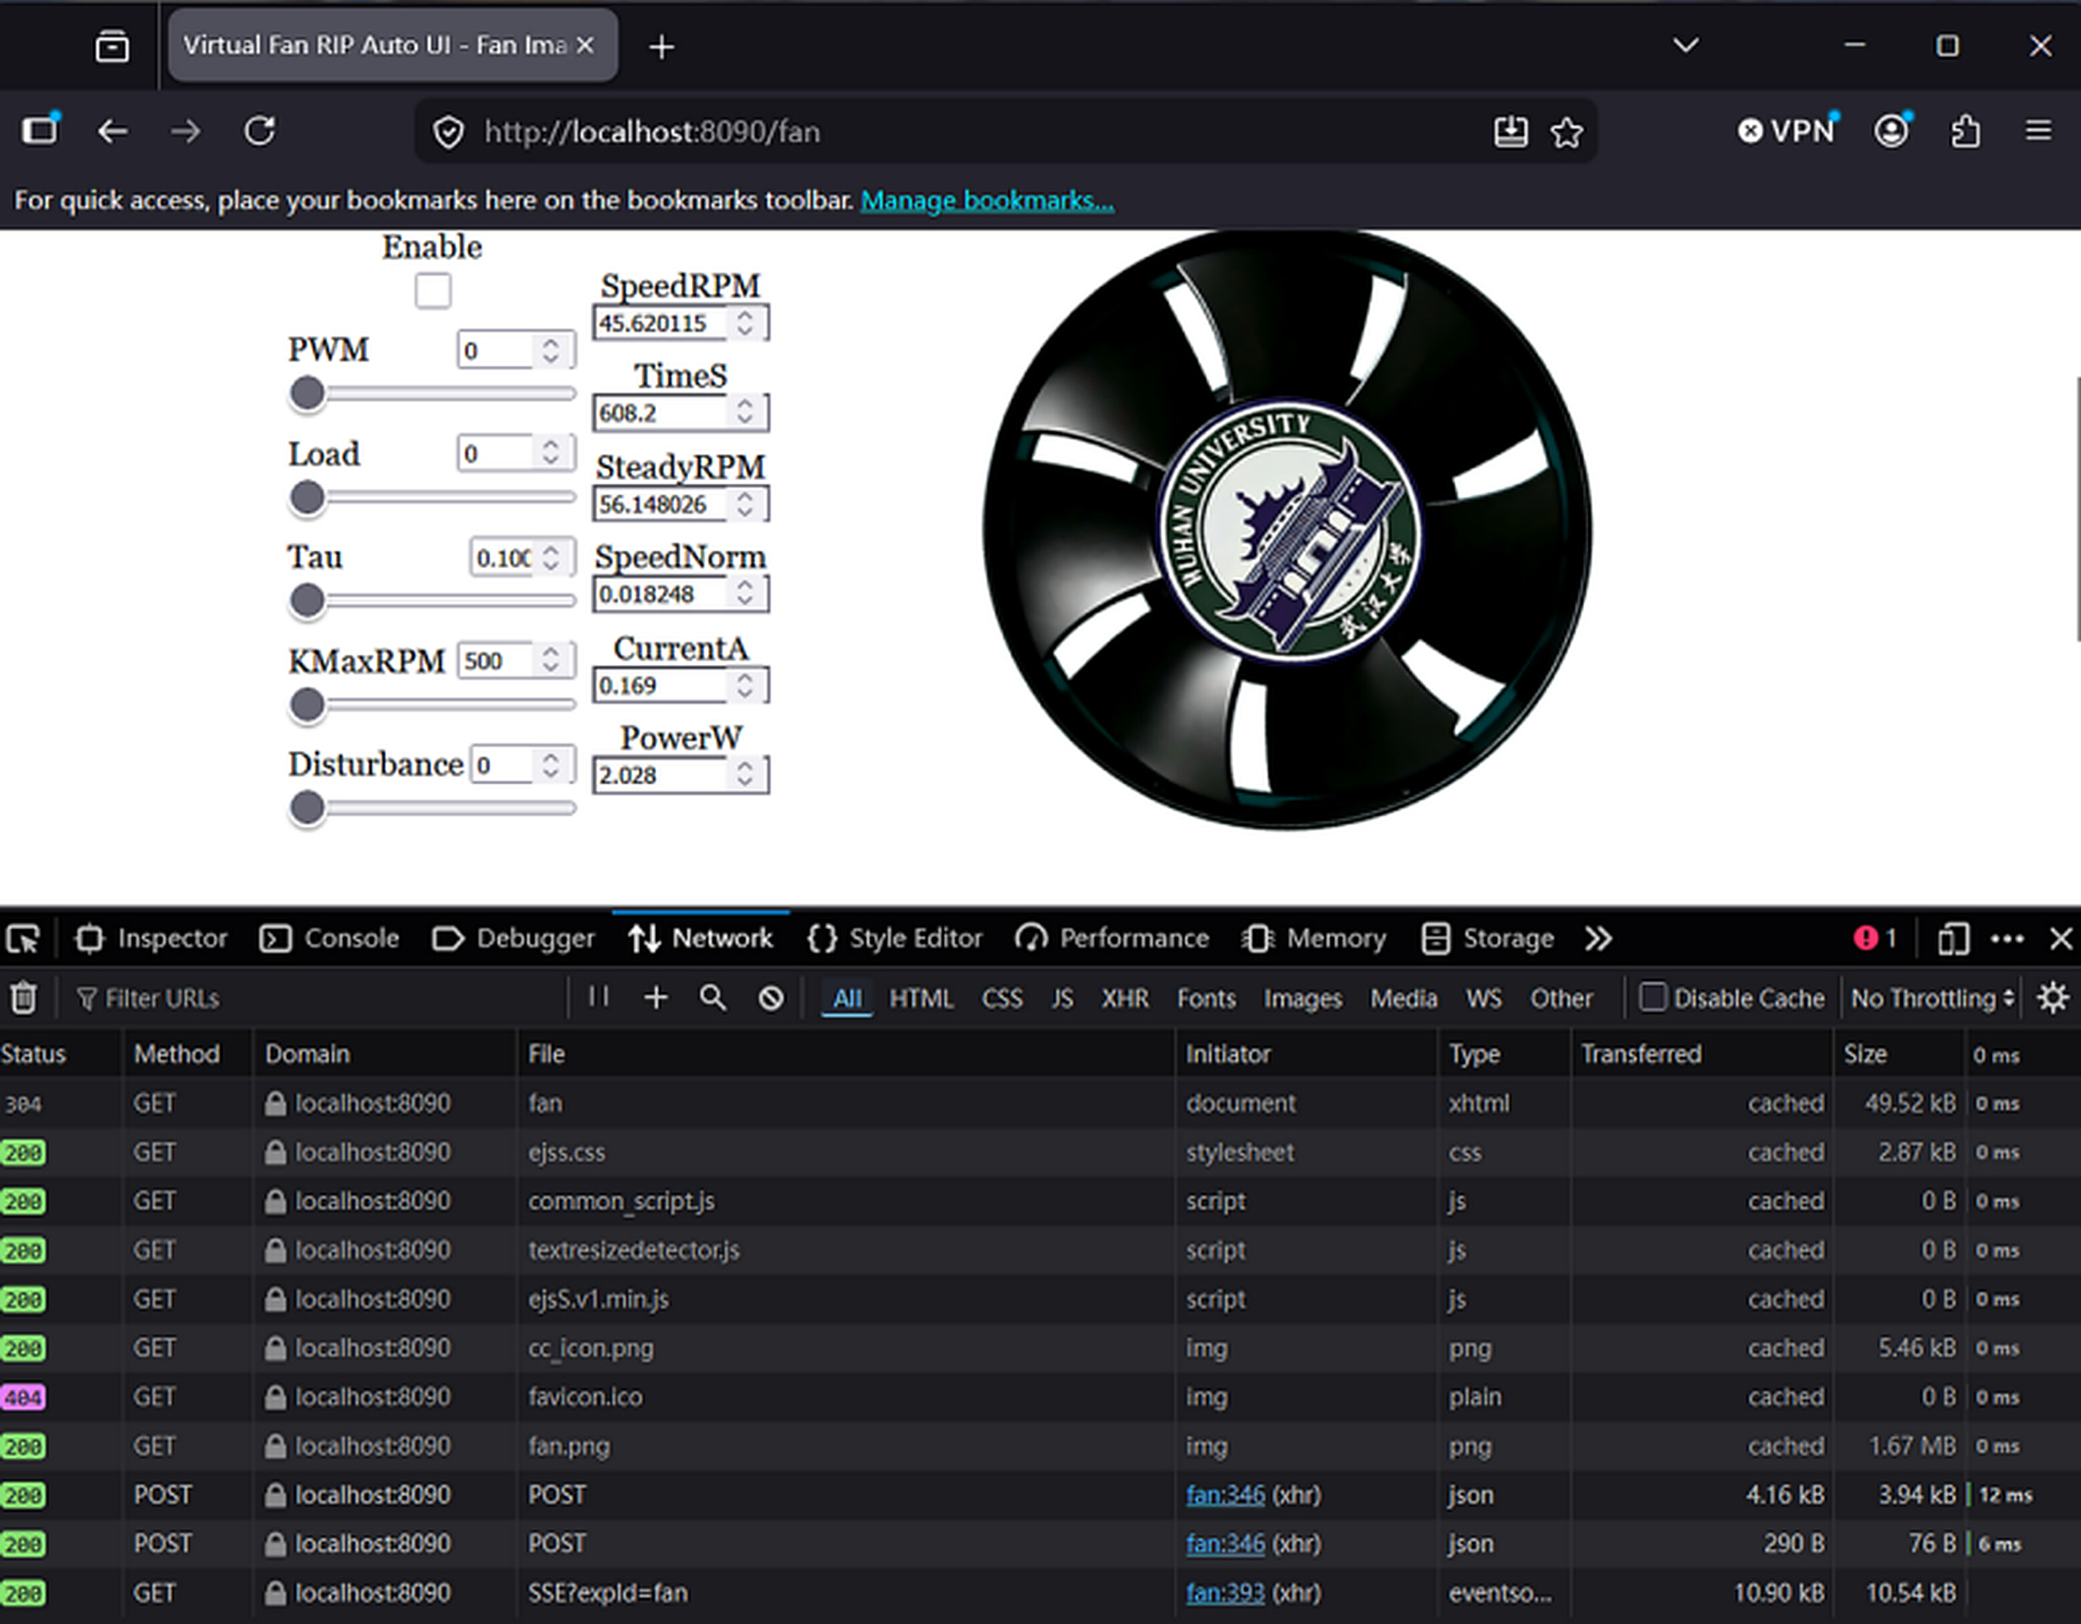Open the account profile icon
This screenshot has height=1624, width=2081.
pos(1892,130)
